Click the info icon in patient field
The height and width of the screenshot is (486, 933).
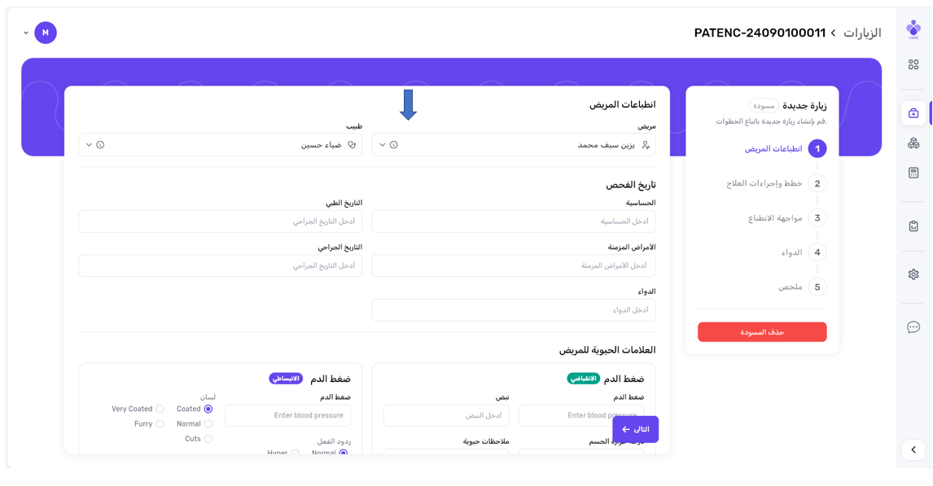click(x=394, y=145)
